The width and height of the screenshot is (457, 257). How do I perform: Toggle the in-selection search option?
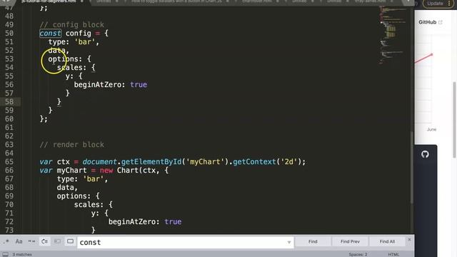(x=57, y=241)
